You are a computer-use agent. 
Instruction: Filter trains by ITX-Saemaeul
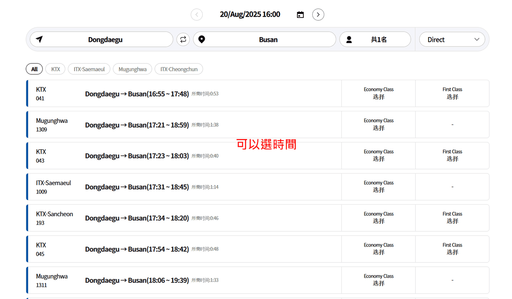pyautogui.click(x=89, y=69)
